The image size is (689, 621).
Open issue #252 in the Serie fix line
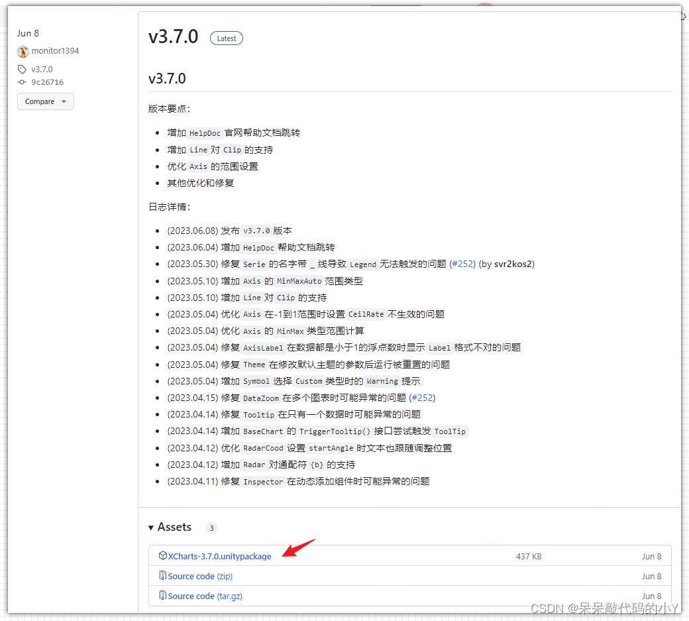[x=462, y=264]
